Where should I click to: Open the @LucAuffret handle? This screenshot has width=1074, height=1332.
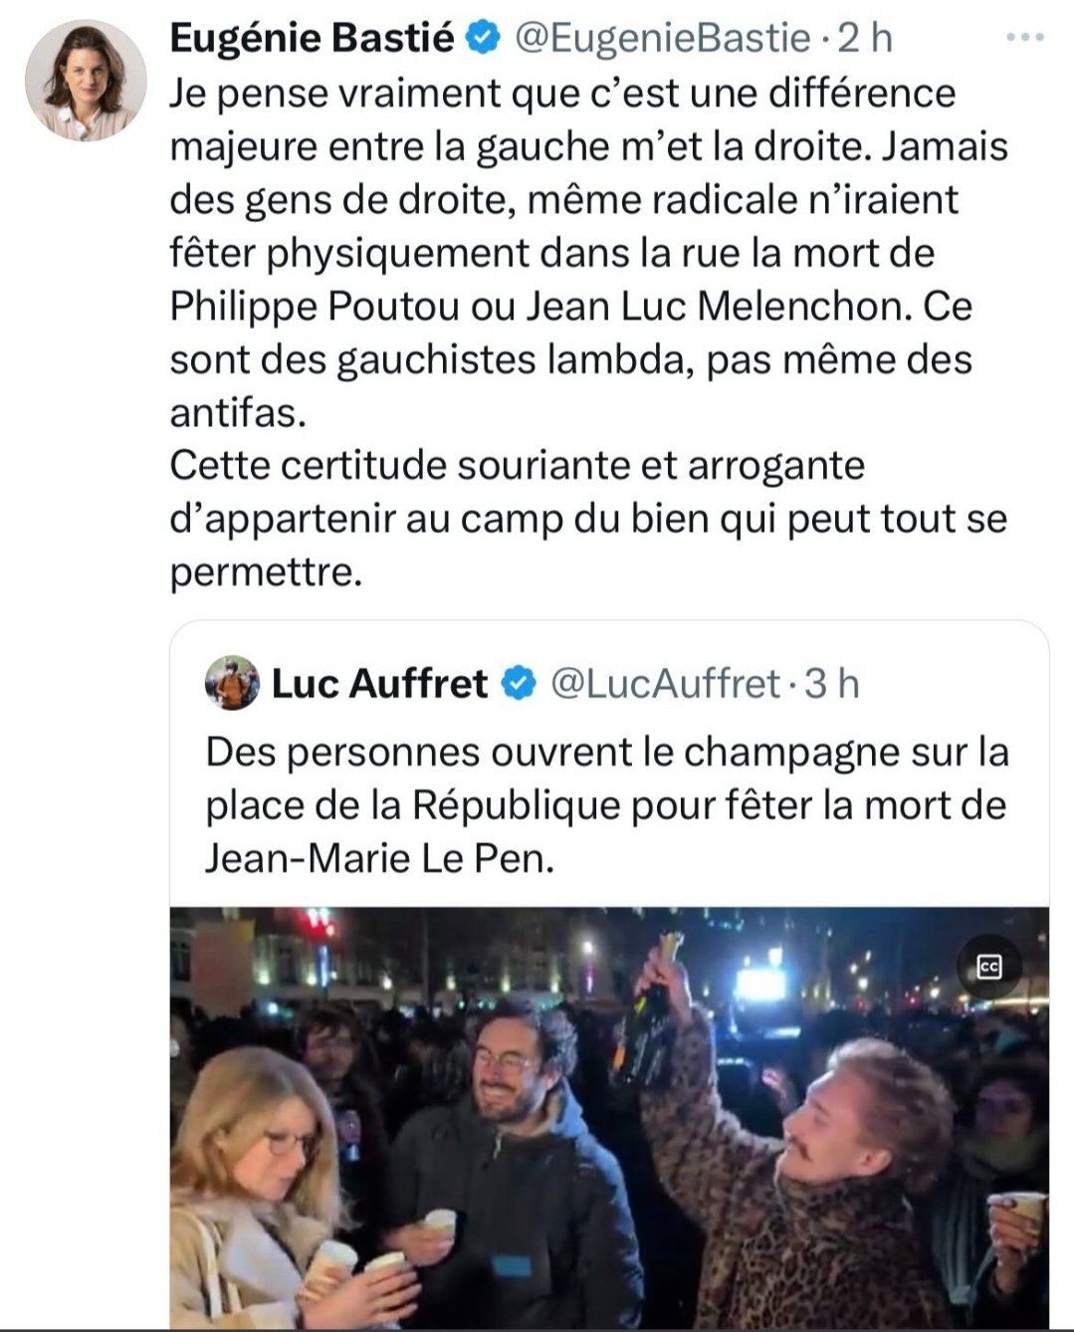tap(664, 684)
